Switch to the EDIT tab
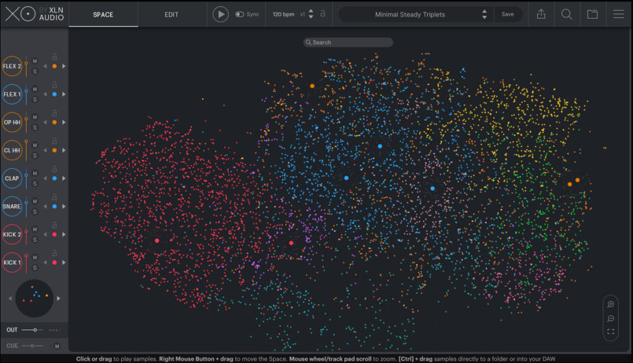 172,14
